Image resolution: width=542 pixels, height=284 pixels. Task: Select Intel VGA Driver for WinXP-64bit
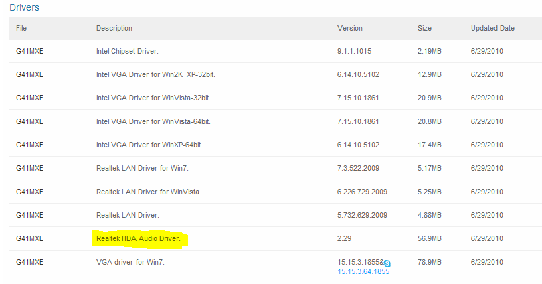pos(149,145)
